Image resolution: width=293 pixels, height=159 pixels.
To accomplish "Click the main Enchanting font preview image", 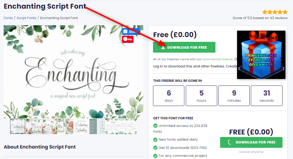I will 74,72.
